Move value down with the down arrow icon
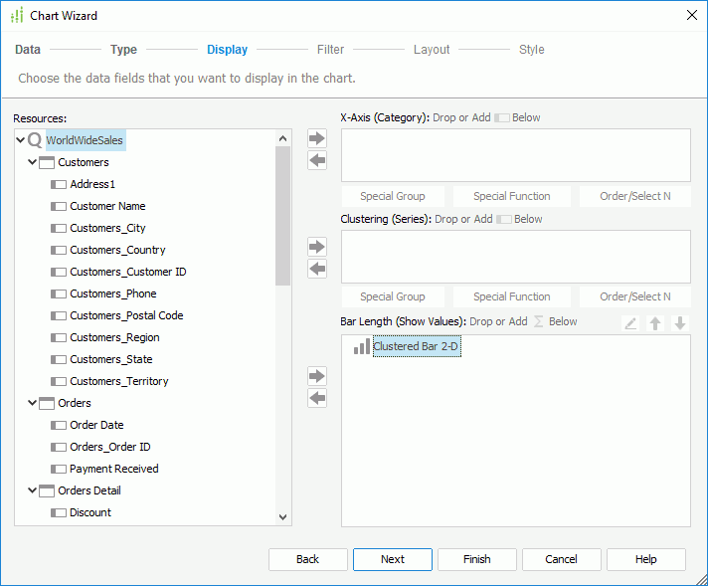 [x=680, y=323]
